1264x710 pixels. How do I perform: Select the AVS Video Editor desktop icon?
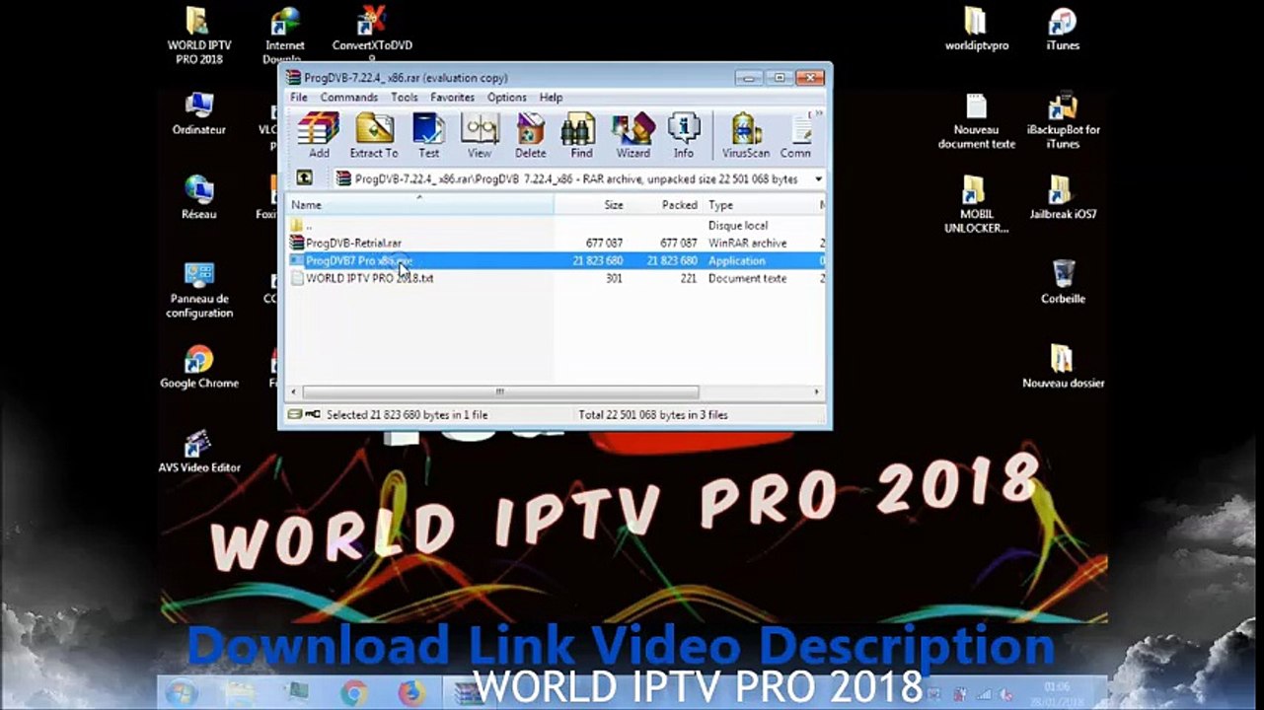click(199, 452)
